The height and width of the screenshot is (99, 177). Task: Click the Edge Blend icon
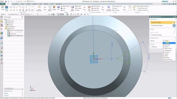click(72, 7)
